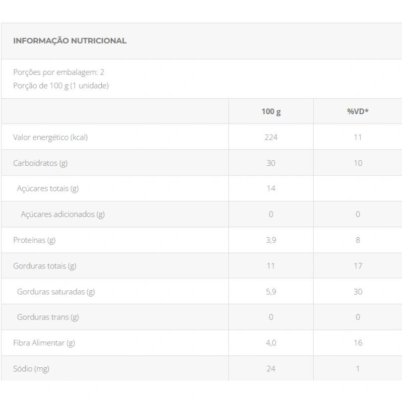Viewport: 402px width, 402px height.
Task: Click the INFORMAÇÃO NUTRICIONAL heading
Action: point(70,41)
